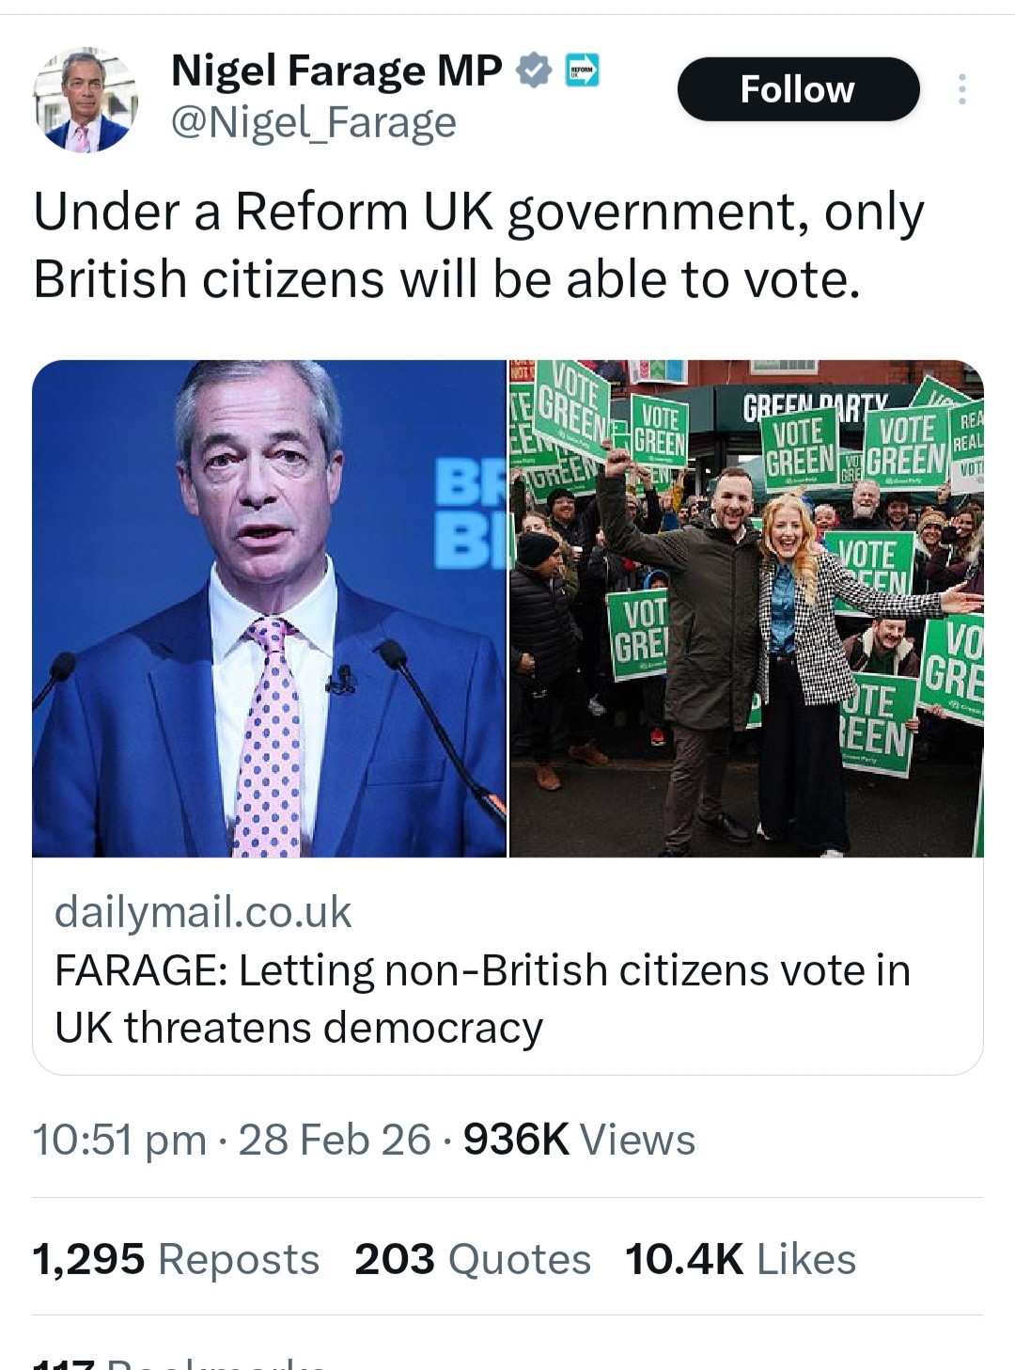Image resolution: width=1015 pixels, height=1370 pixels.
Task: Show the 1,295 Reposts list
Action: pos(176,1259)
